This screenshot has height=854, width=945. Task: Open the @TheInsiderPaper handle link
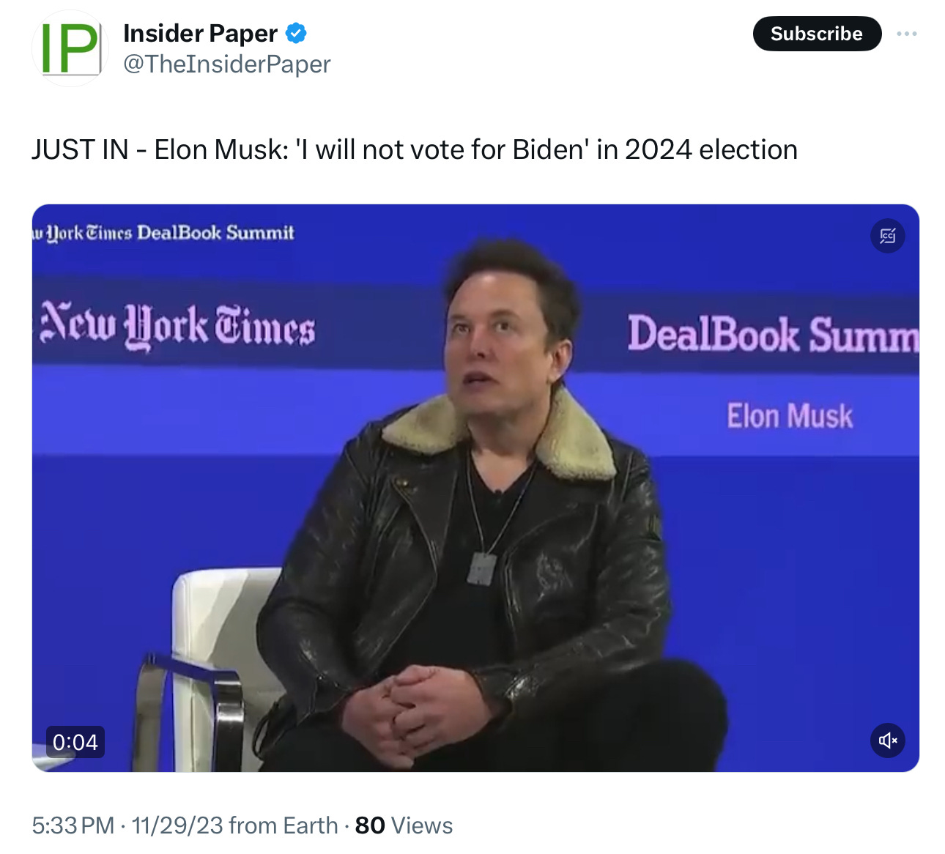tap(227, 64)
